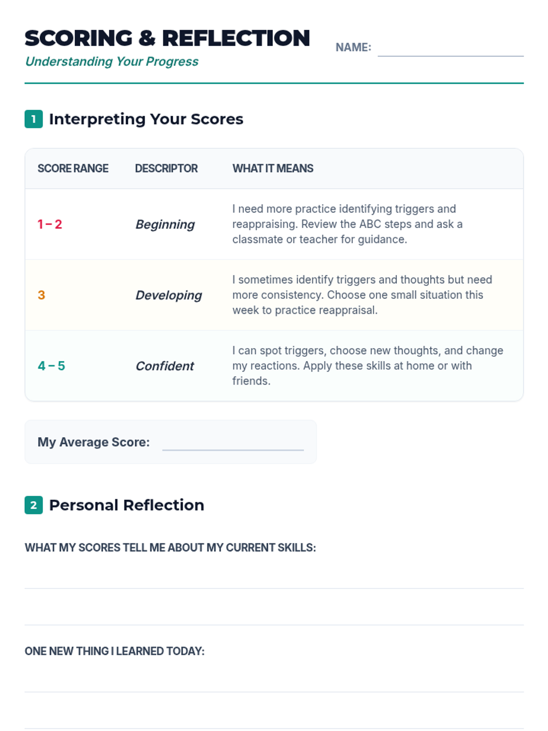Image resolution: width=548 pixels, height=731 pixels.
Task: Click the My Average Score blank line
Action: [233, 442]
